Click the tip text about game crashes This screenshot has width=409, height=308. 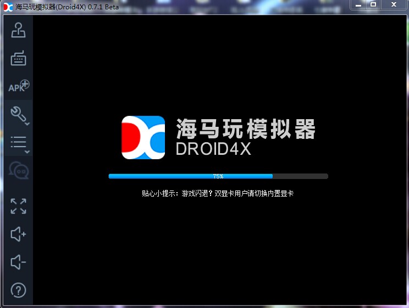pos(218,193)
